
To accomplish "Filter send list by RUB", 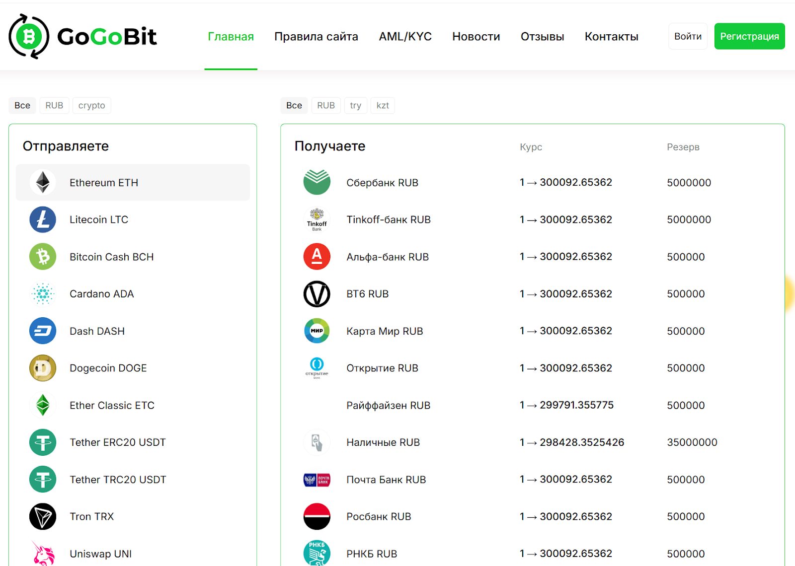I will pyautogui.click(x=54, y=105).
